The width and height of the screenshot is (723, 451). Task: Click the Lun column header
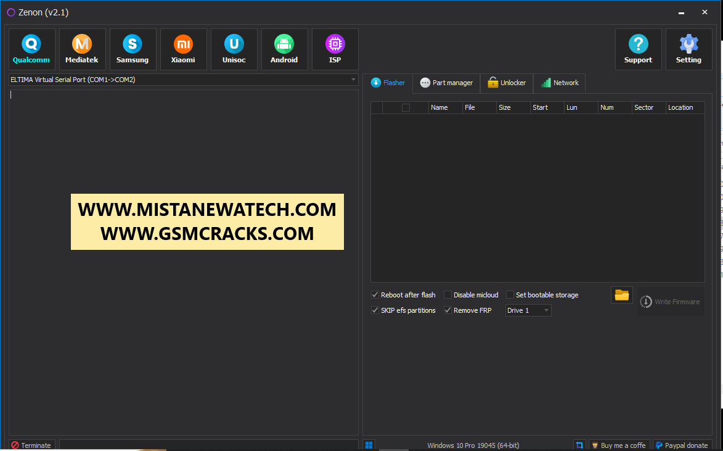click(581, 107)
